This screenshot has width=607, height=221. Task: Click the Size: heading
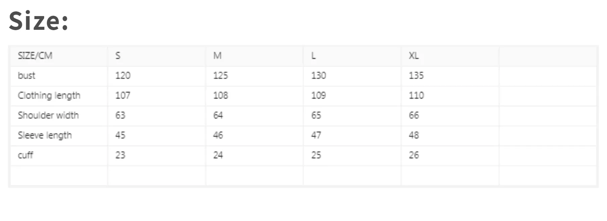39,21
